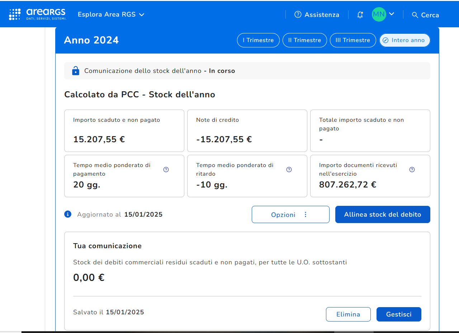Click the MN user avatar

coord(379,14)
